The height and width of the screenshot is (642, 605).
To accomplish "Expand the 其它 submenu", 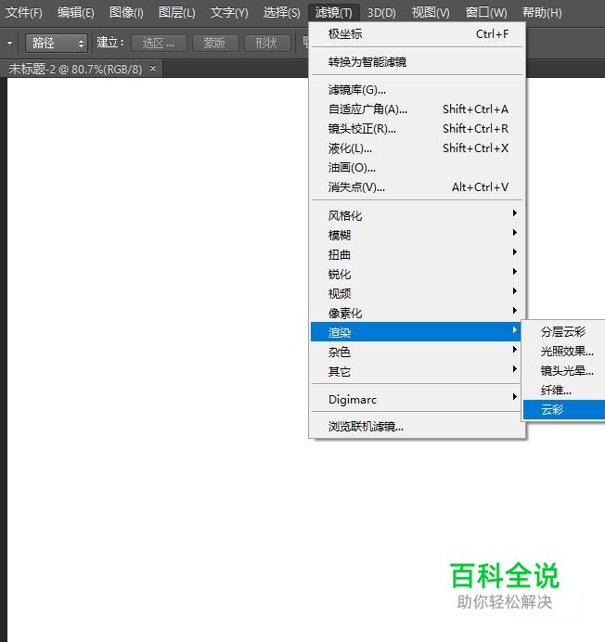I will pos(418,371).
